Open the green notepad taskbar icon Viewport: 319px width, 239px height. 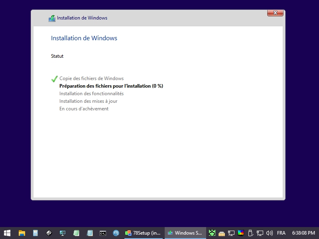pos(76,233)
